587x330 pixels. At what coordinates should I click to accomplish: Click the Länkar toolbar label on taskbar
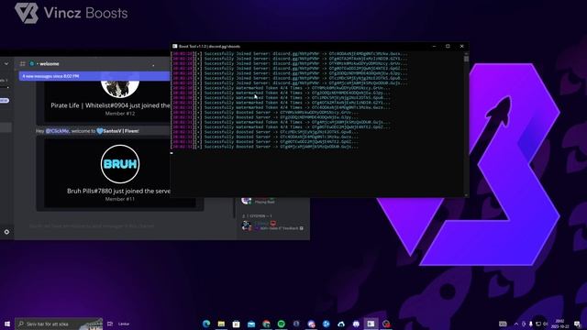pos(124,324)
